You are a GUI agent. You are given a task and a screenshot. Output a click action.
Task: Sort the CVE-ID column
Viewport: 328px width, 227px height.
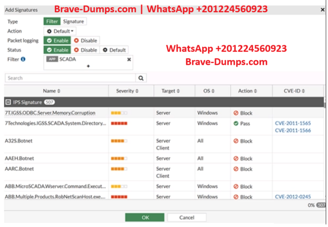304,91
